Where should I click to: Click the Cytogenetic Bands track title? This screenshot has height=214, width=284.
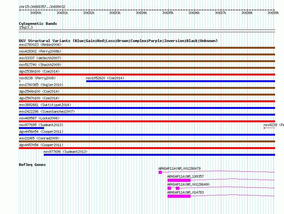[38, 24]
